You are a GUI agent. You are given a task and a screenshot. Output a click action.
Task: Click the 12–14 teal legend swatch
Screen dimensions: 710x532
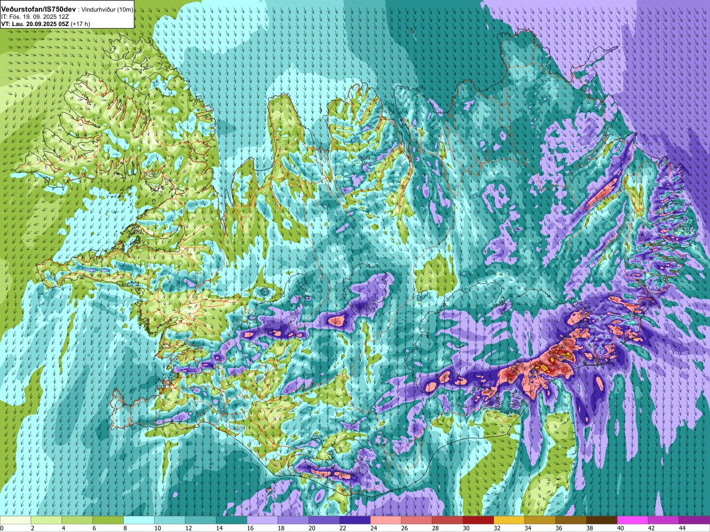click(x=201, y=520)
